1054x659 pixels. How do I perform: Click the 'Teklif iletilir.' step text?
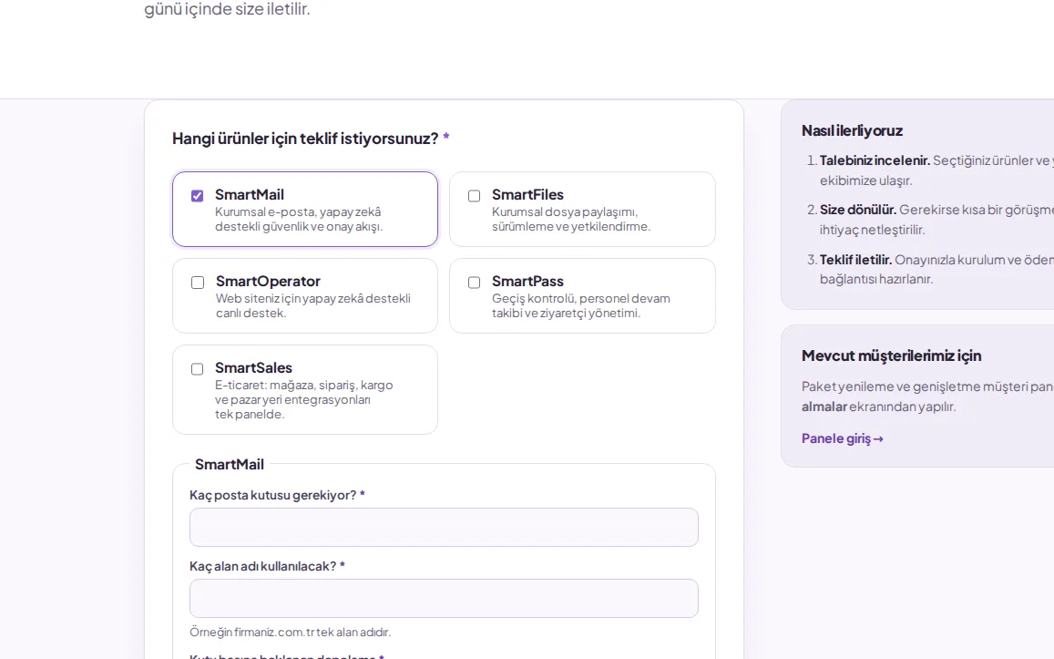(x=855, y=260)
